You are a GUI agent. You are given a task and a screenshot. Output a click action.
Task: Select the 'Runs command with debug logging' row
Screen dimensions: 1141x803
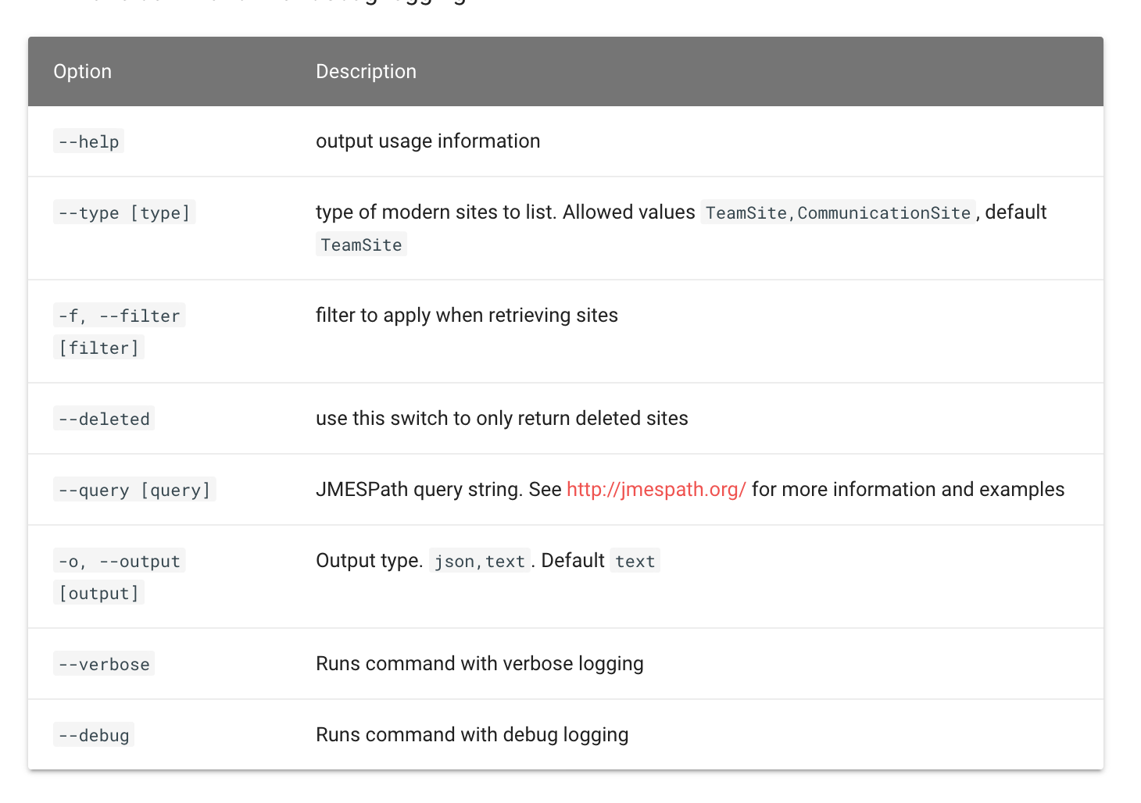[472, 734]
